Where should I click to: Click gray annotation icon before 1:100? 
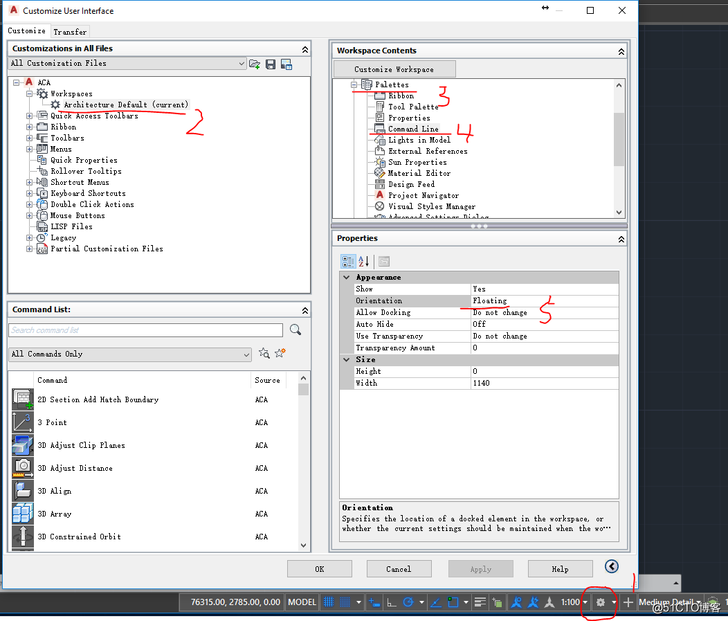pos(549,602)
